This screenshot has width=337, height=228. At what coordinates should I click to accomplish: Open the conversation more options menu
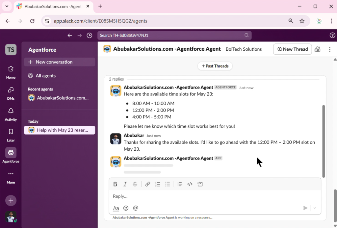coord(330,49)
